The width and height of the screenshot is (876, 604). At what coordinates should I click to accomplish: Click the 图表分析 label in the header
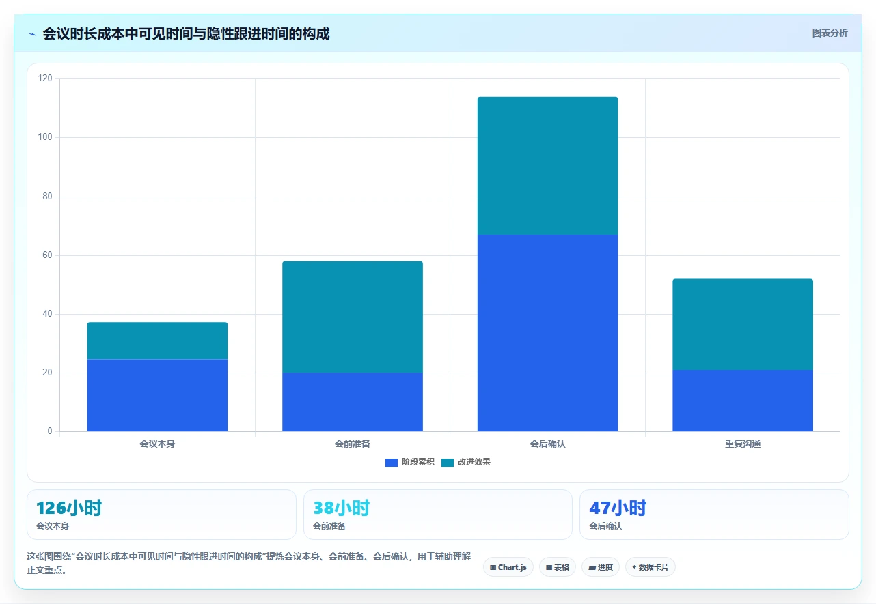click(830, 33)
